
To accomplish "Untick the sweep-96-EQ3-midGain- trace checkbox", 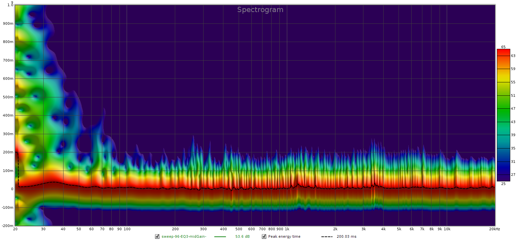I will (157, 236).
